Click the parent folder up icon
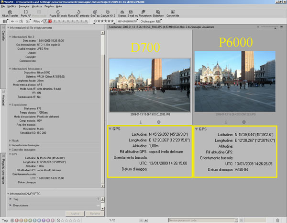Screen dimensions: 287x223 click(21, 21)
